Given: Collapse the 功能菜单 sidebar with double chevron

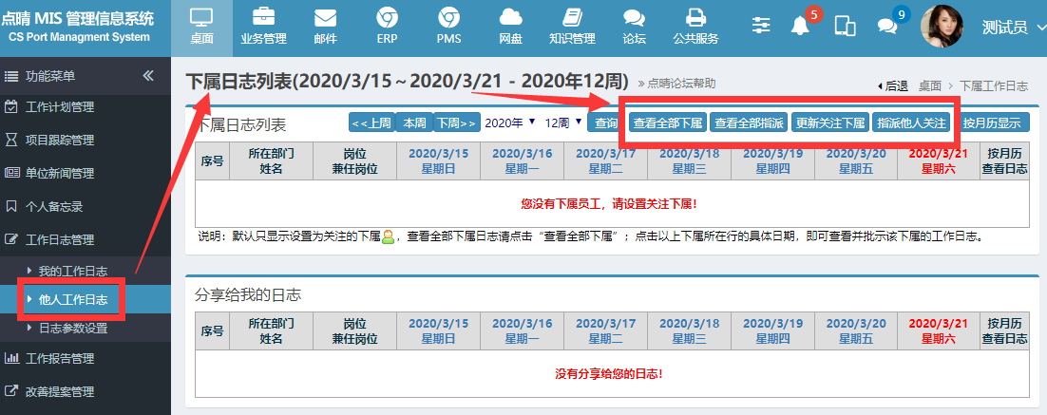Looking at the screenshot, I should (x=148, y=76).
